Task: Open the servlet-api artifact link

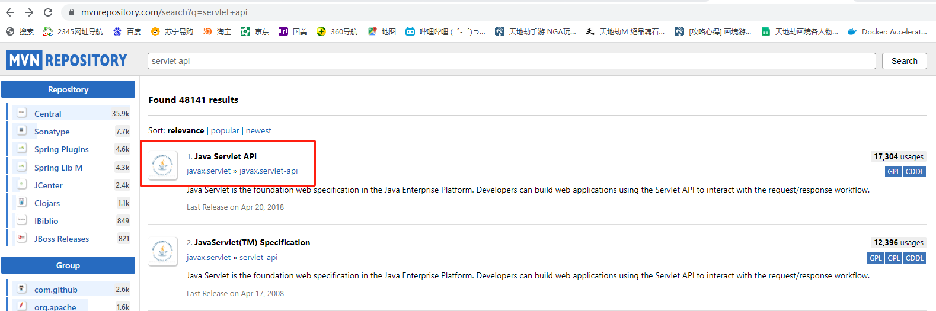Action: point(258,258)
